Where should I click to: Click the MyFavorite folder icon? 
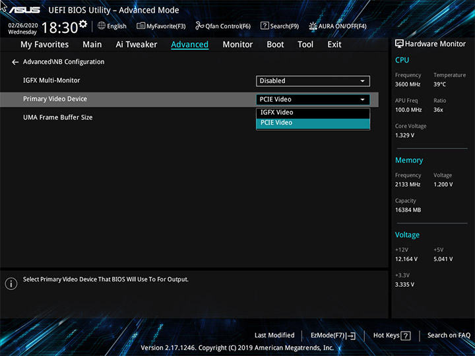(141, 26)
